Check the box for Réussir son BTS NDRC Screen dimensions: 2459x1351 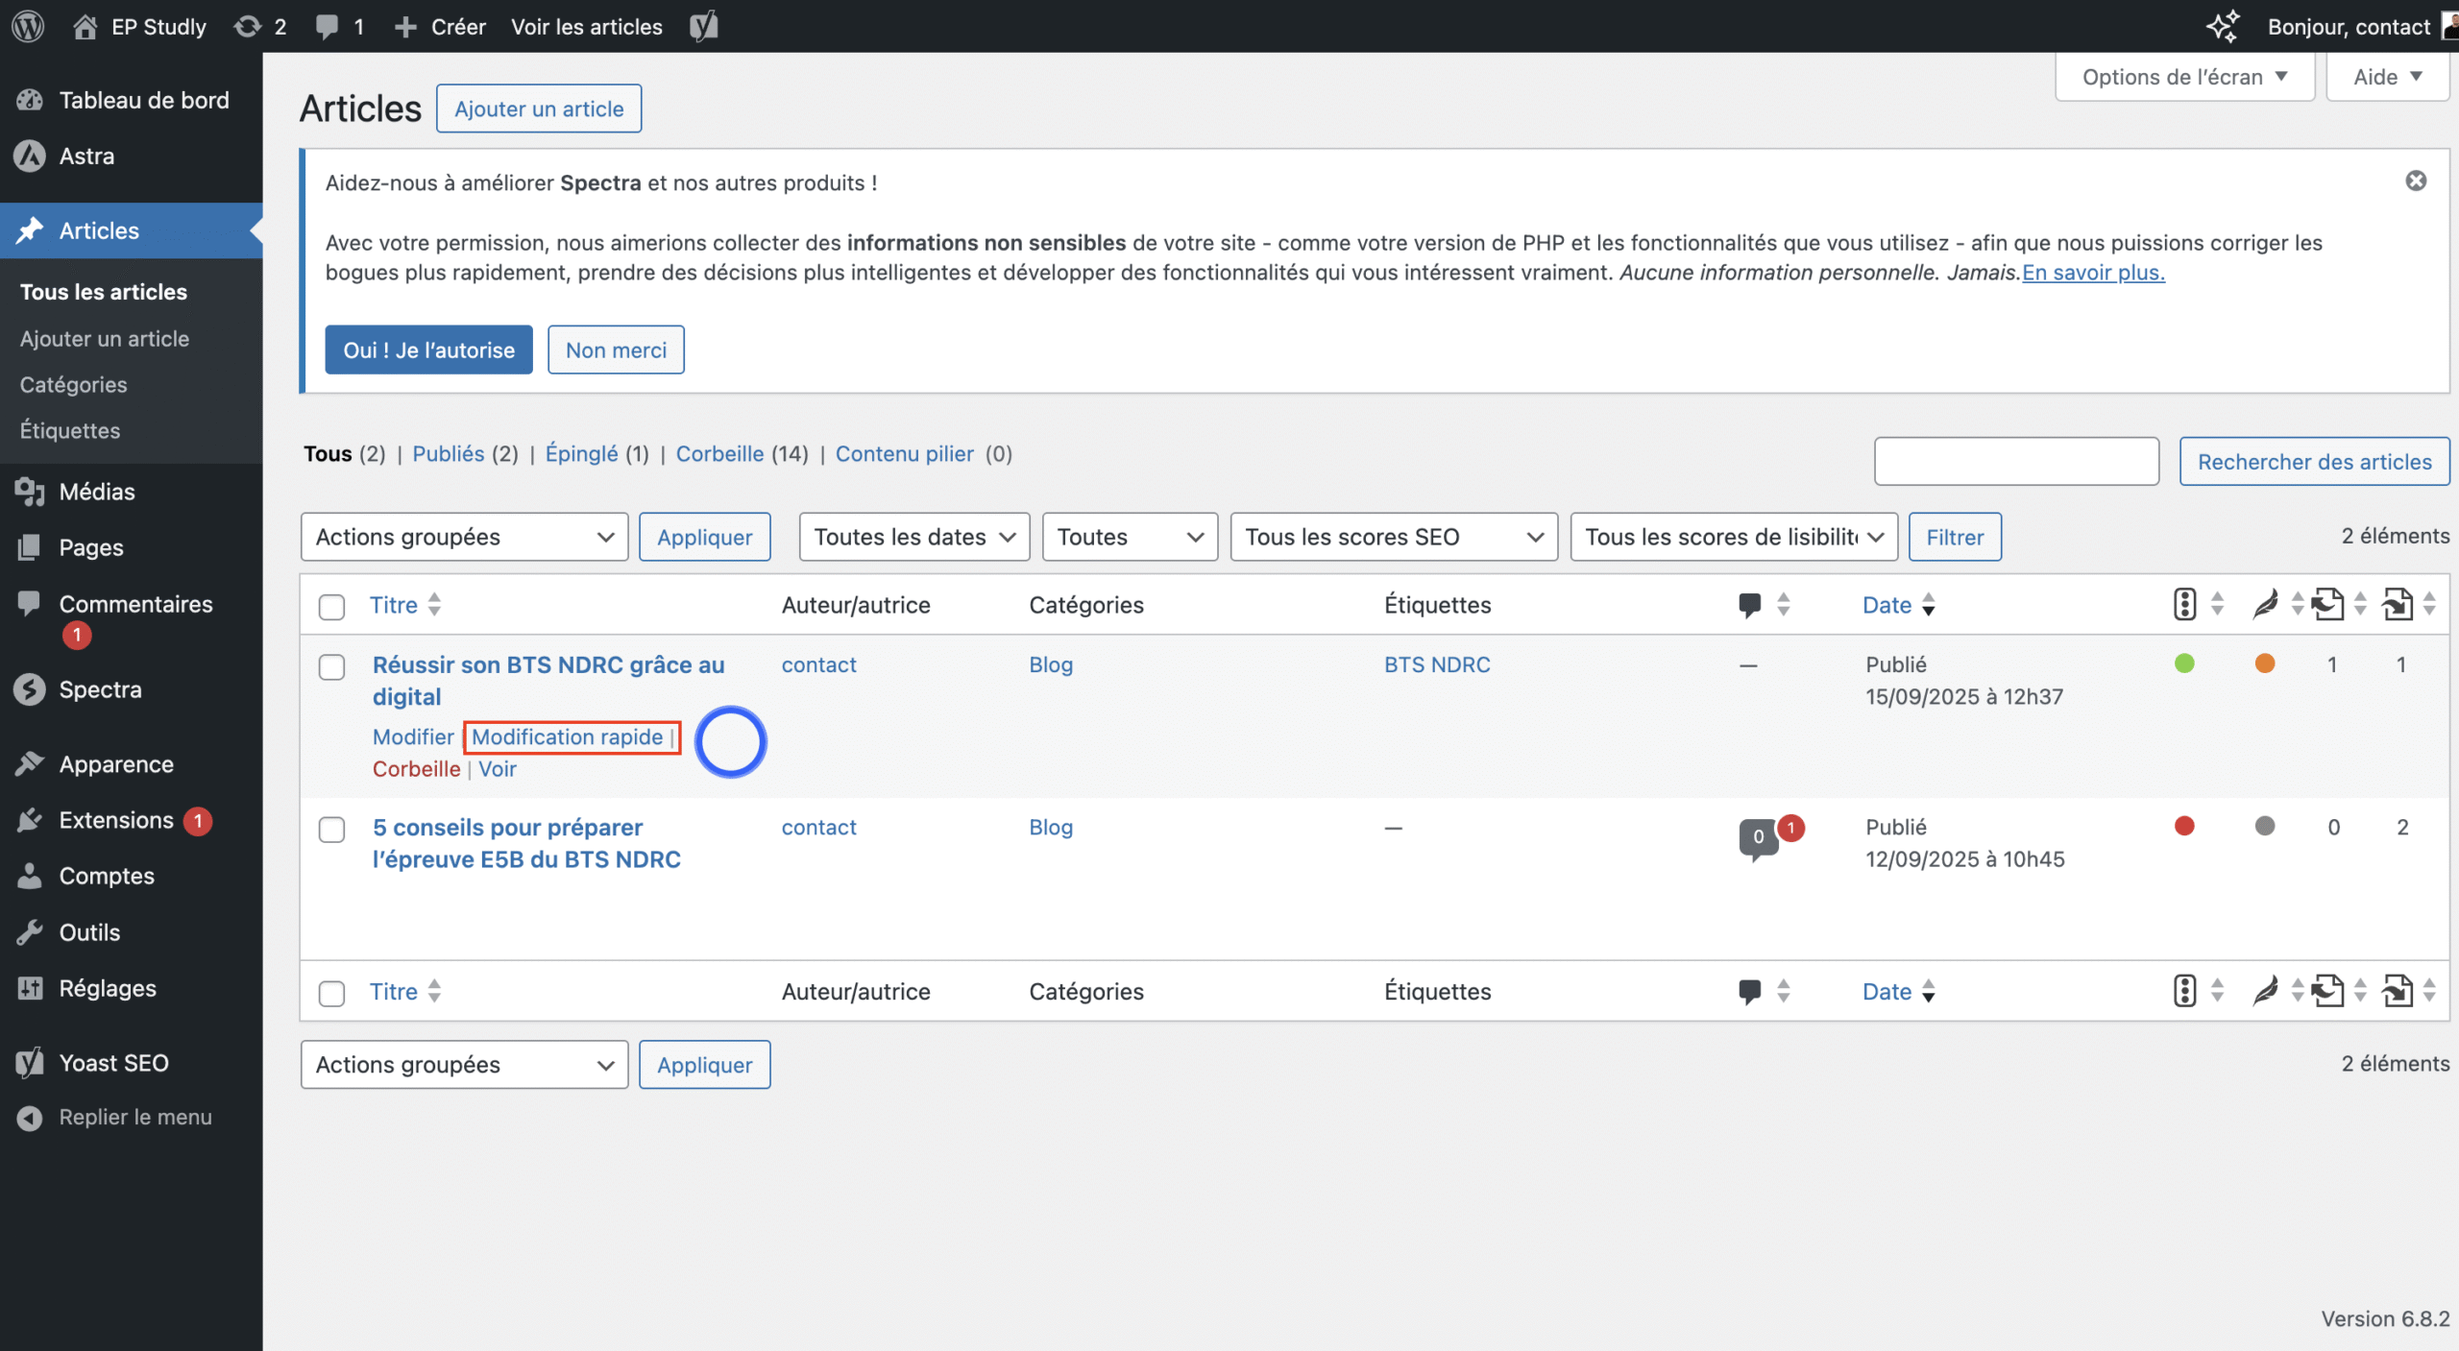(331, 667)
